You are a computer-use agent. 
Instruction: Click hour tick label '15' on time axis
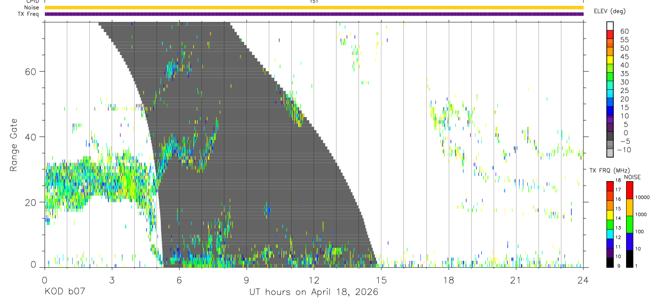pos(381,281)
